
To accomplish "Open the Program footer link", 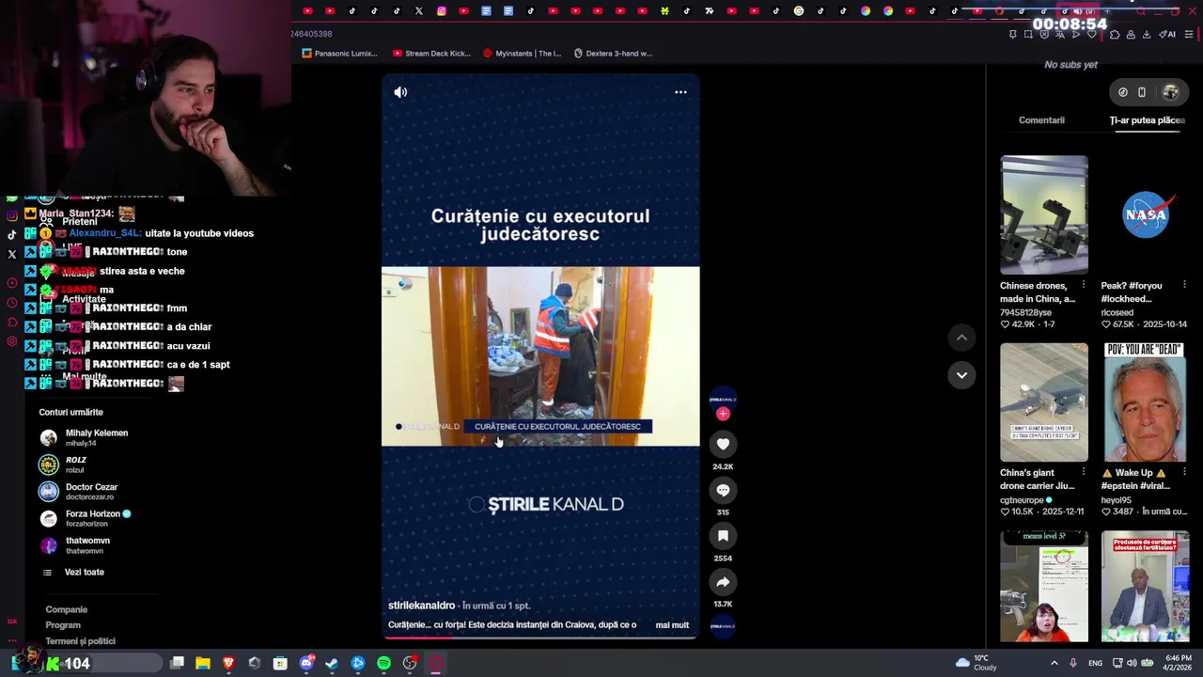I will coord(63,625).
